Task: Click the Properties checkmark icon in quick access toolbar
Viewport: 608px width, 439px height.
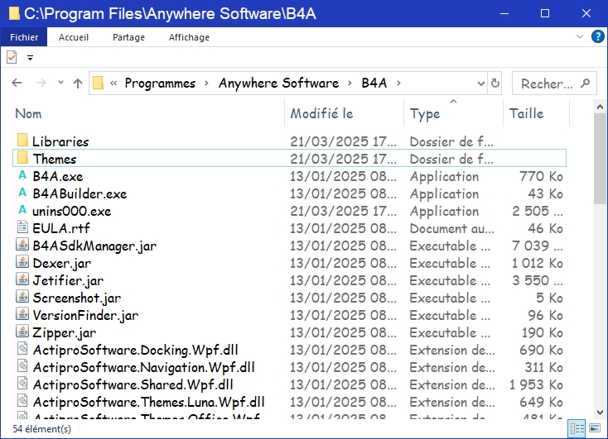Action: 12,57
